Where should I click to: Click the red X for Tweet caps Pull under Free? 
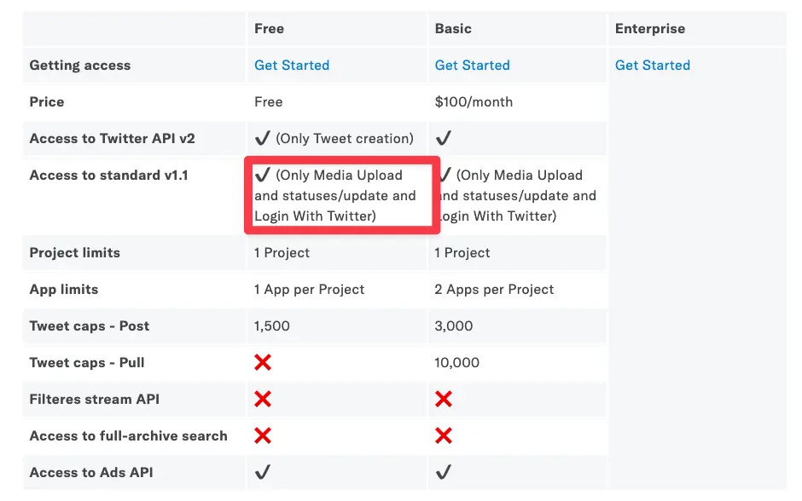coord(262,362)
